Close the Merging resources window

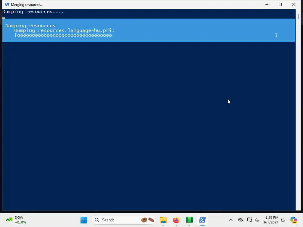pyautogui.click(x=294, y=4)
